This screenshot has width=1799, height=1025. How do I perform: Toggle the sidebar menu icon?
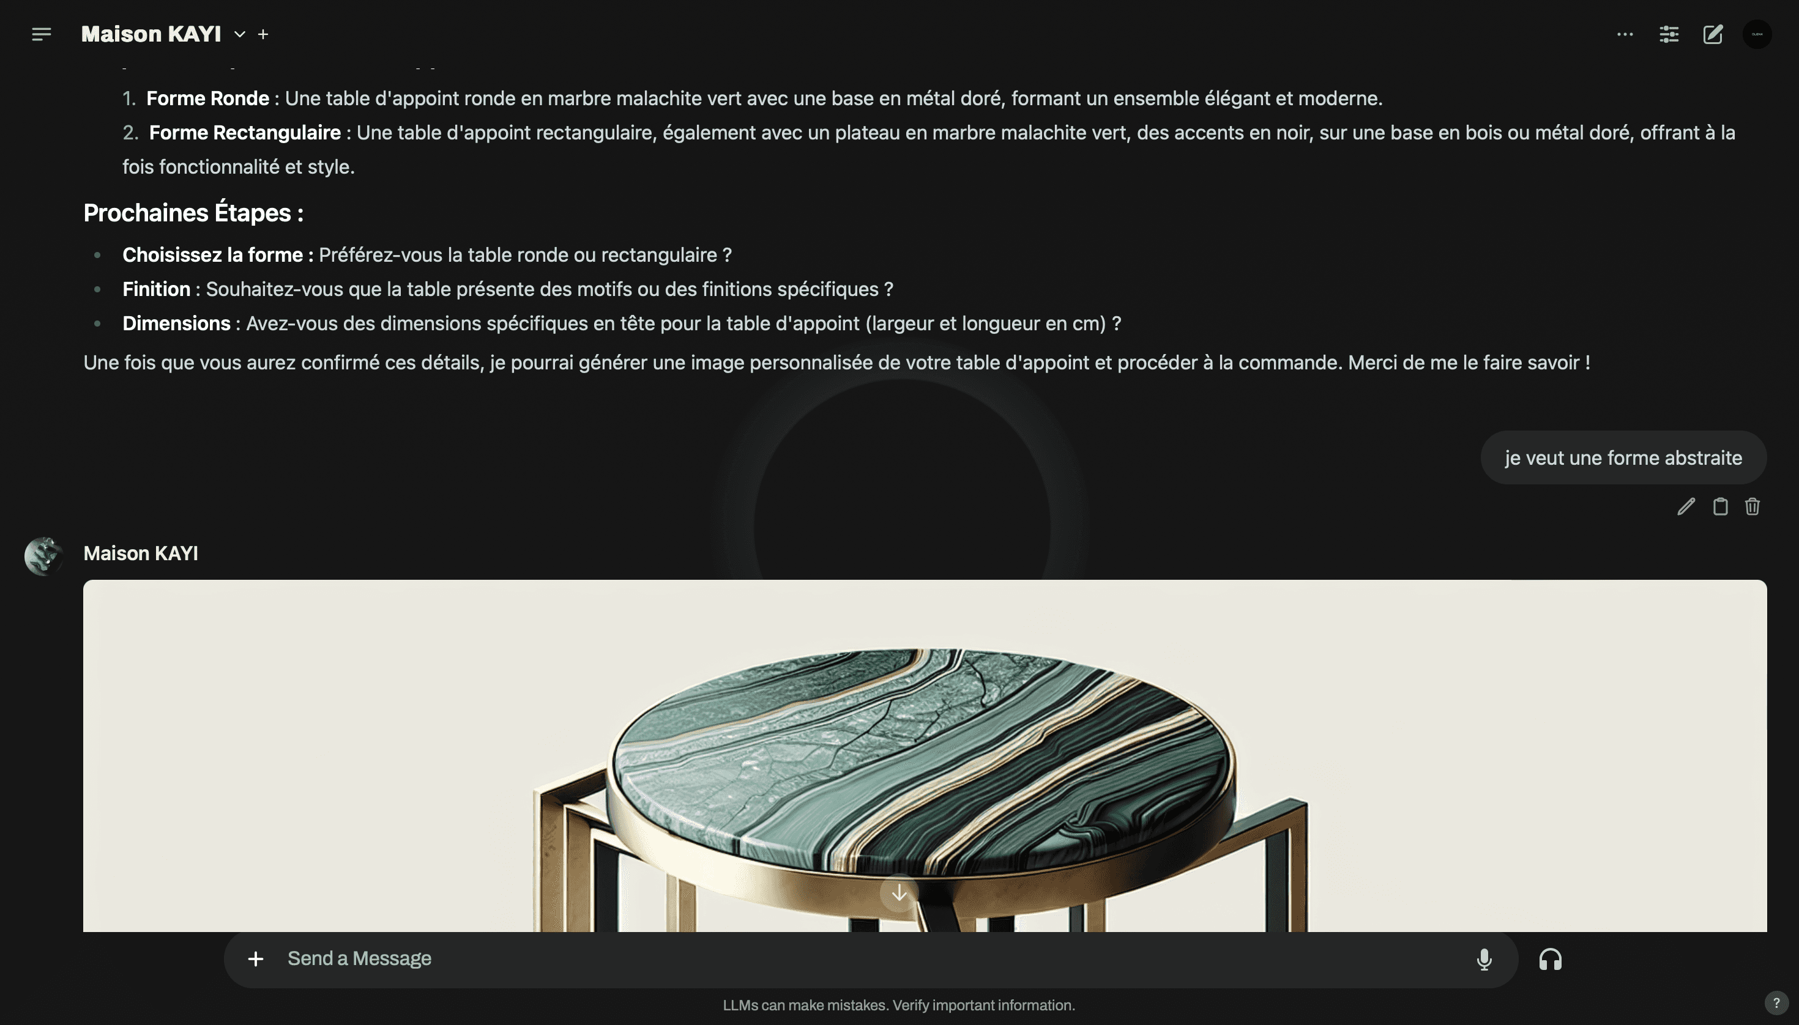(x=42, y=34)
